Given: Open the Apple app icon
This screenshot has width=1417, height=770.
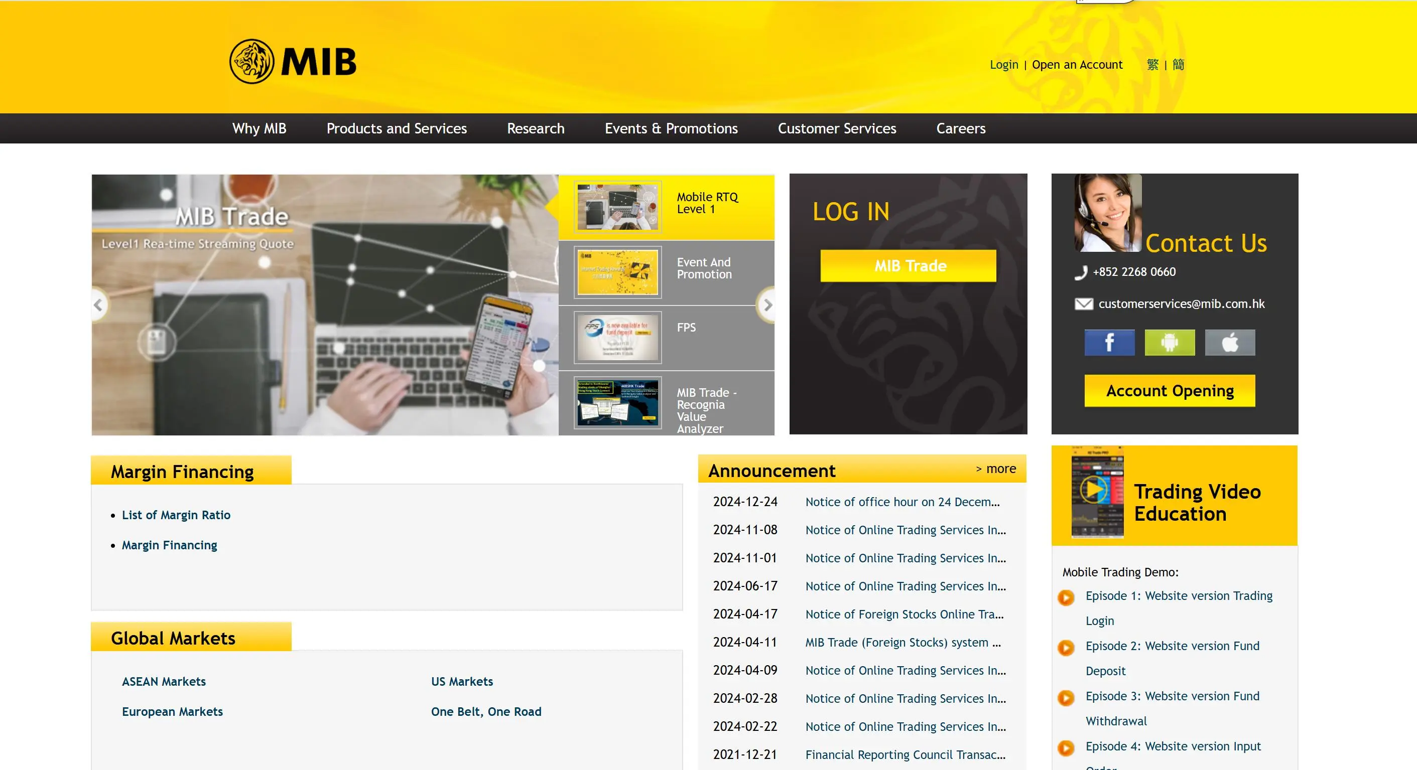Looking at the screenshot, I should 1230,343.
